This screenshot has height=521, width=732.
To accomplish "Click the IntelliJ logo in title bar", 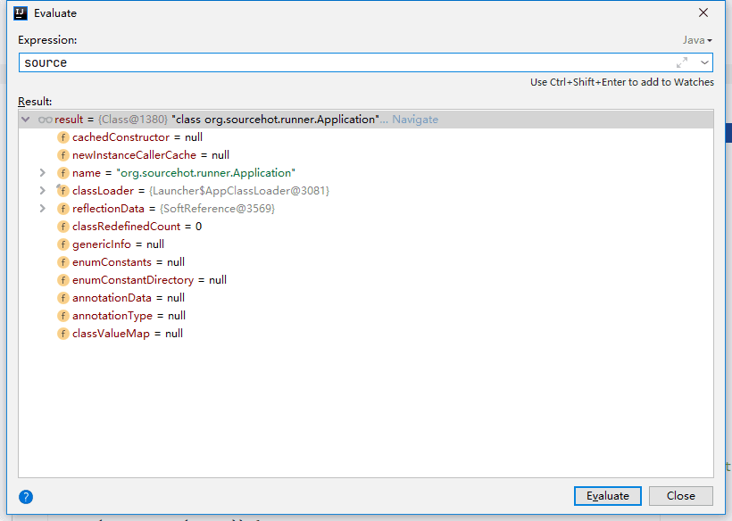I will [21, 13].
